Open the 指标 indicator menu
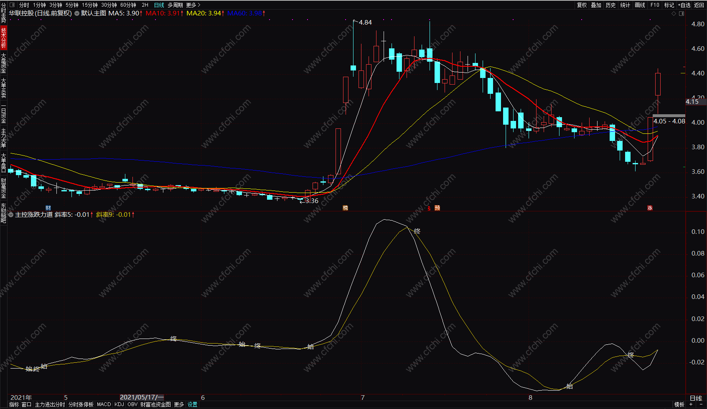 [x=14, y=404]
